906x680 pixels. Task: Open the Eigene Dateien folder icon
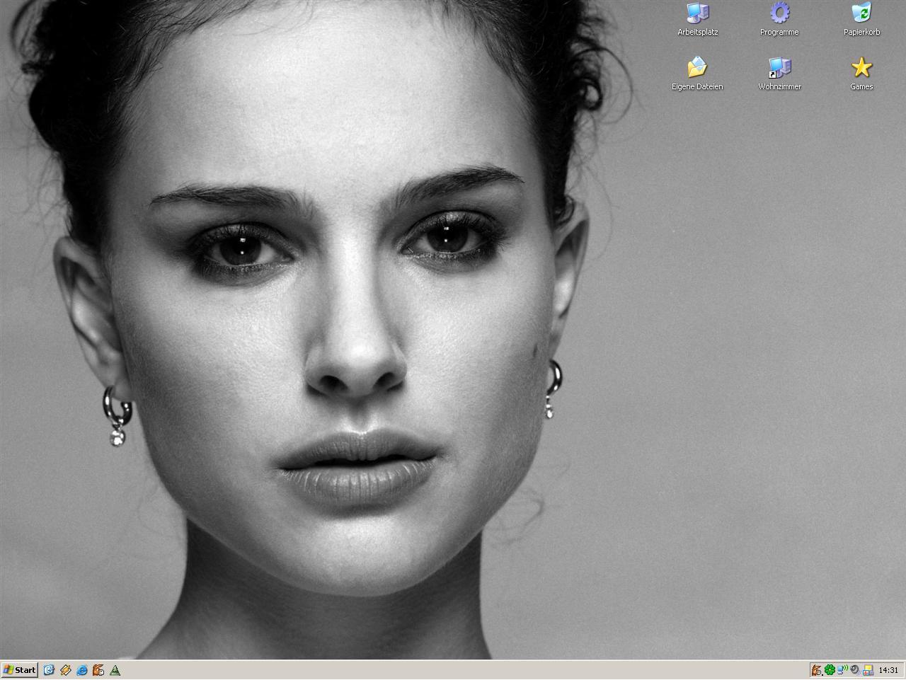point(697,68)
